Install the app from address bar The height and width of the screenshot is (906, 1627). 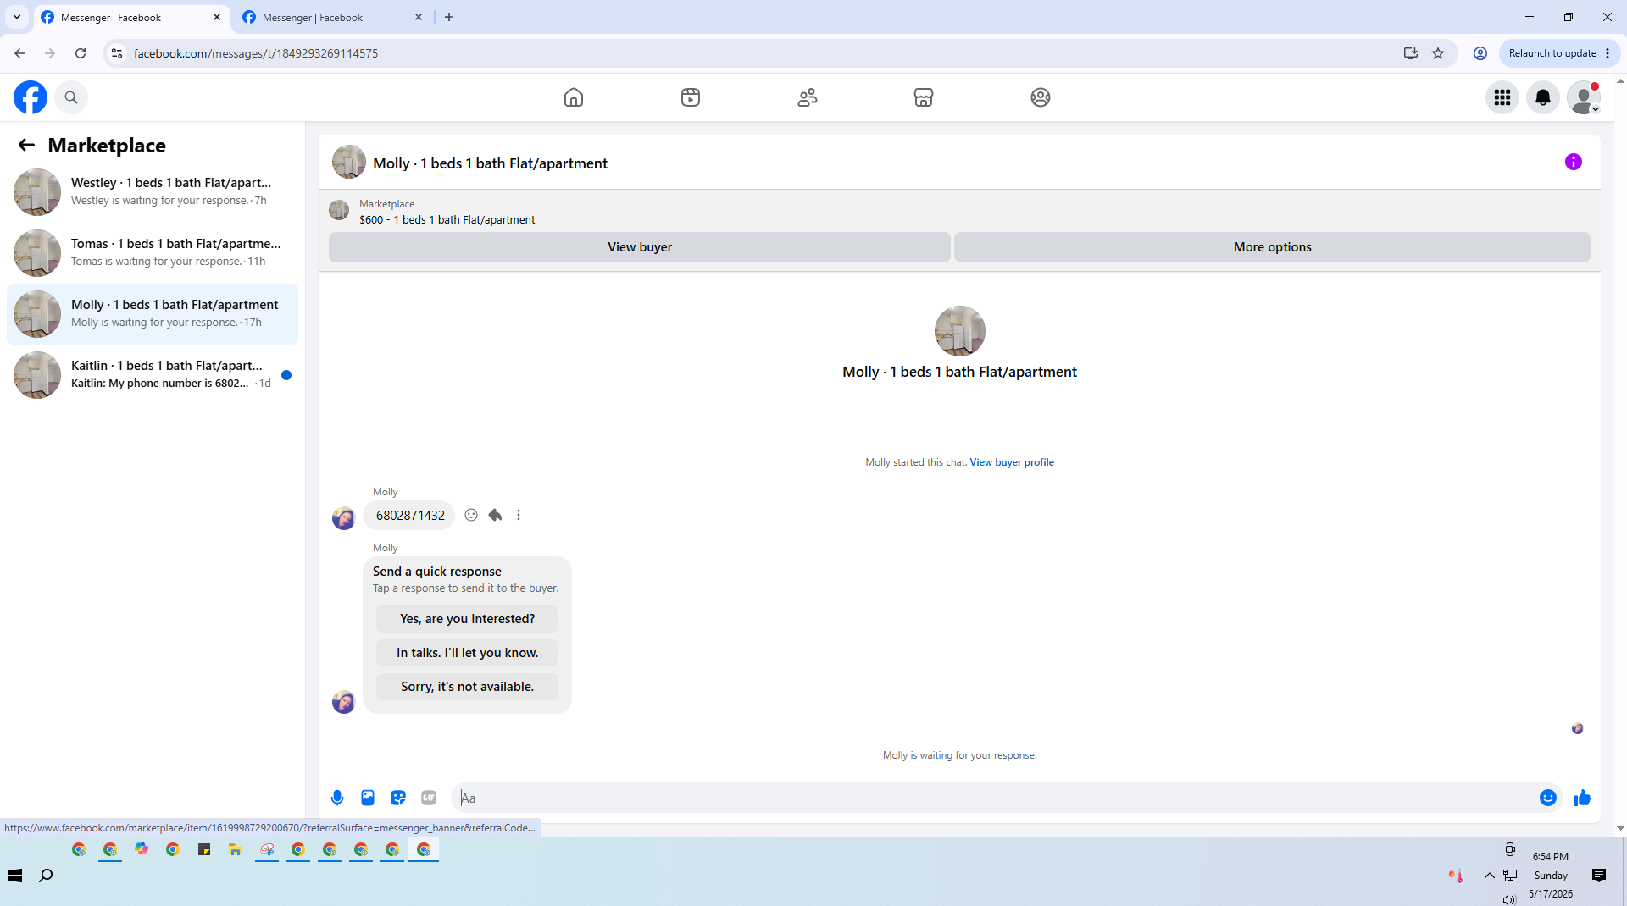(x=1411, y=53)
